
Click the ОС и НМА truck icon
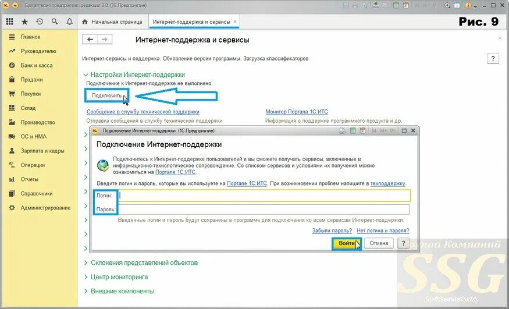[x=12, y=136]
